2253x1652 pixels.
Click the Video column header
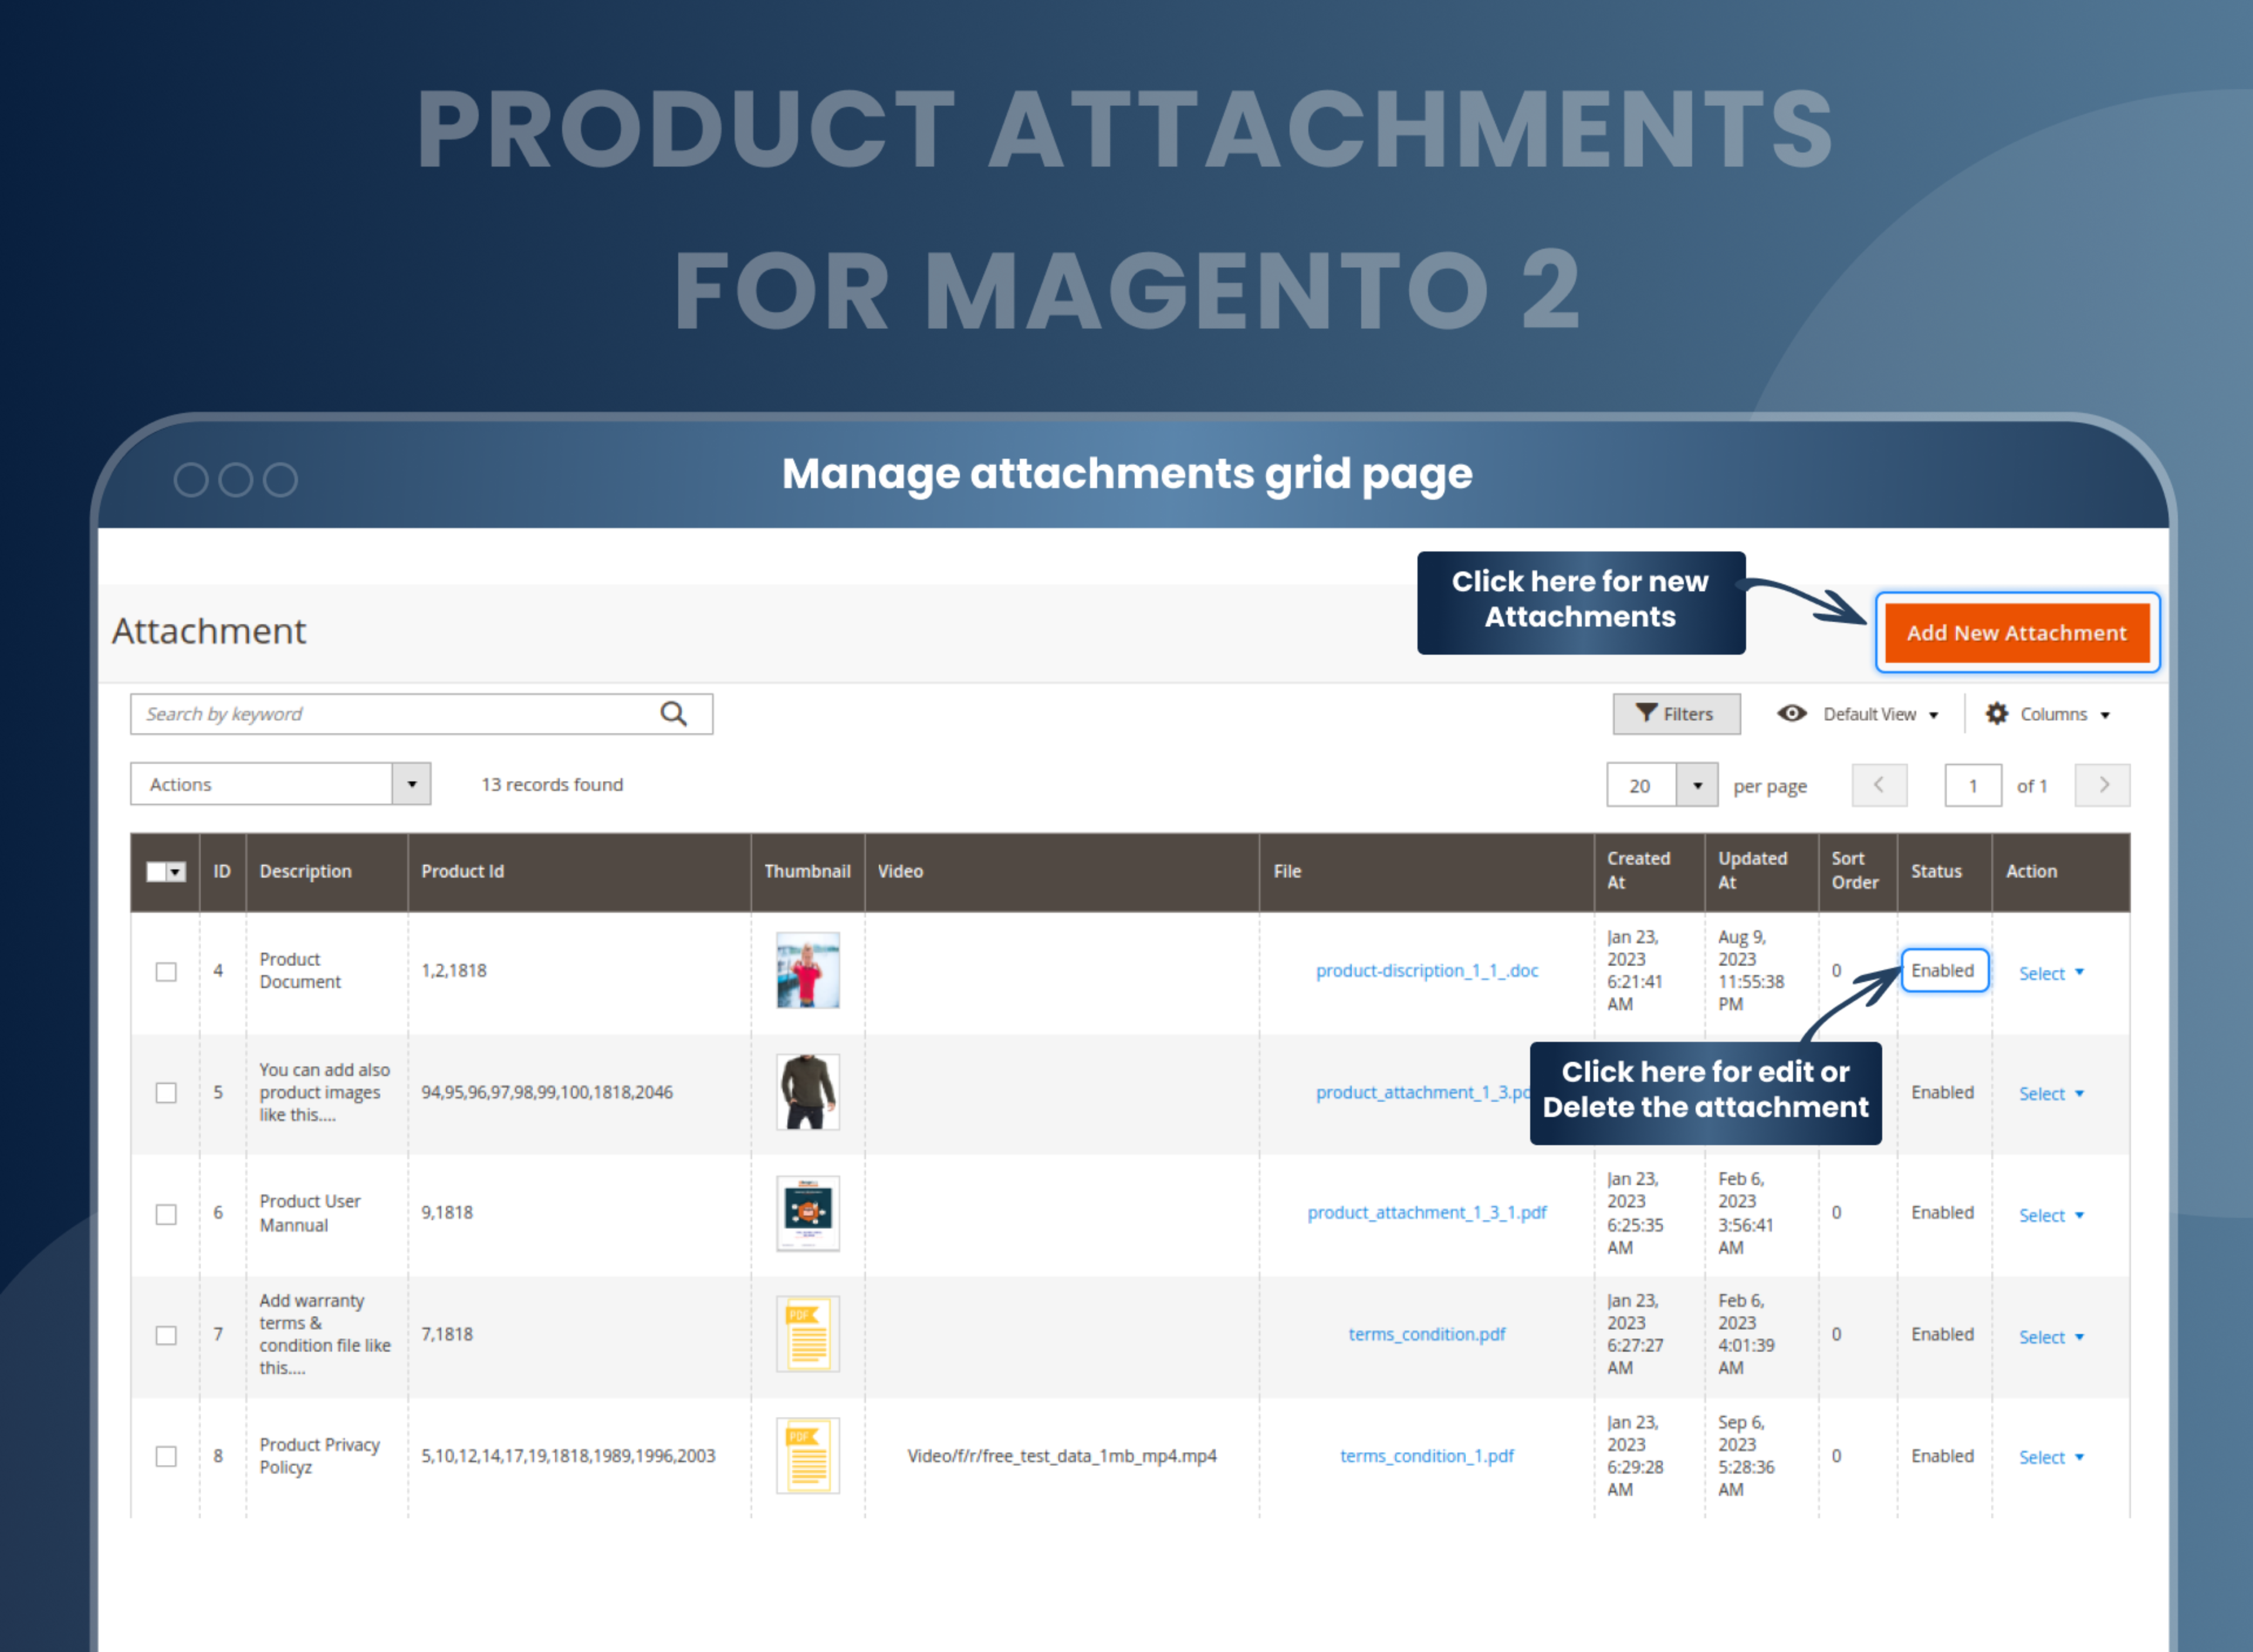[1062, 871]
